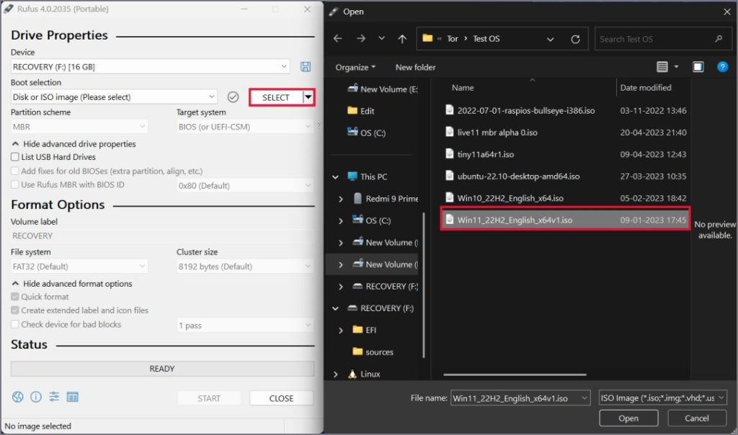
Task: Sort by Name column header
Action: [463, 87]
